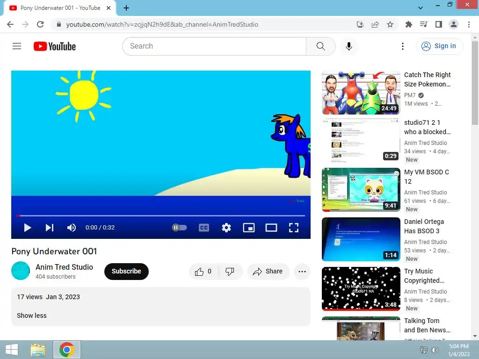Go back in browser history
Screen dimensions: 479x359
(10, 24)
